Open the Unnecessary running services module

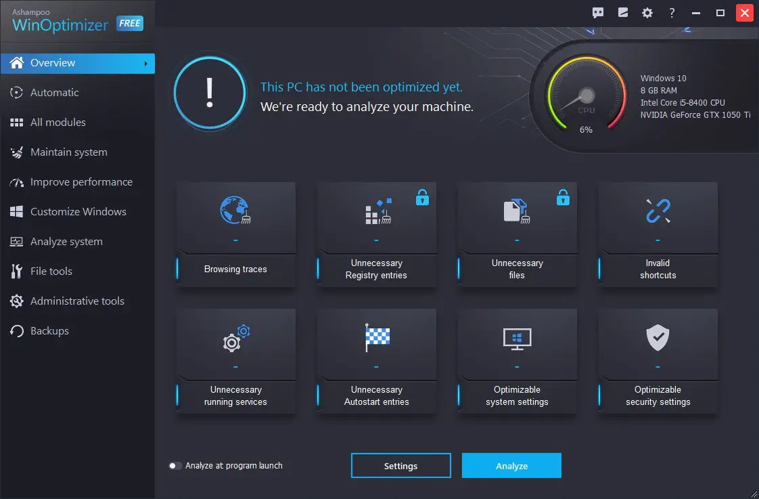click(235, 361)
